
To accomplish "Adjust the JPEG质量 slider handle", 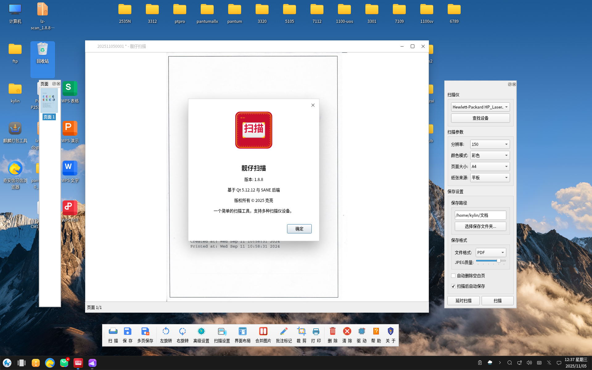I will (499, 261).
